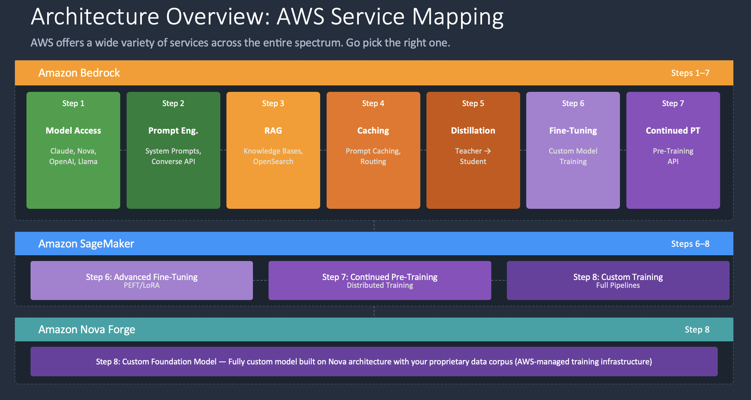Click 'Knowledge Bases, OpenSearch' text
This screenshot has height=400, width=751.
click(x=273, y=156)
